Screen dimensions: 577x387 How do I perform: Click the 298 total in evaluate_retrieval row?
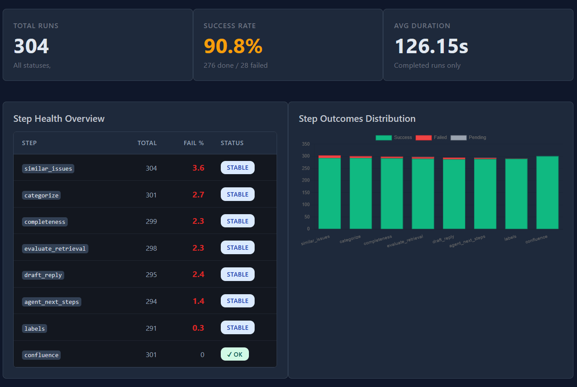(x=151, y=248)
